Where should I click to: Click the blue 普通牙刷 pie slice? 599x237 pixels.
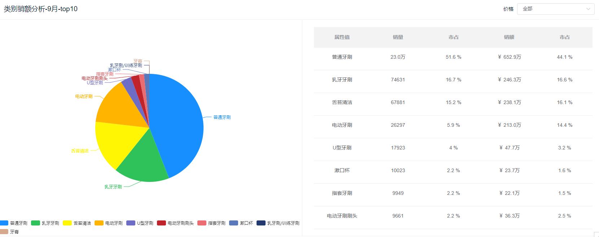[x=177, y=122]
